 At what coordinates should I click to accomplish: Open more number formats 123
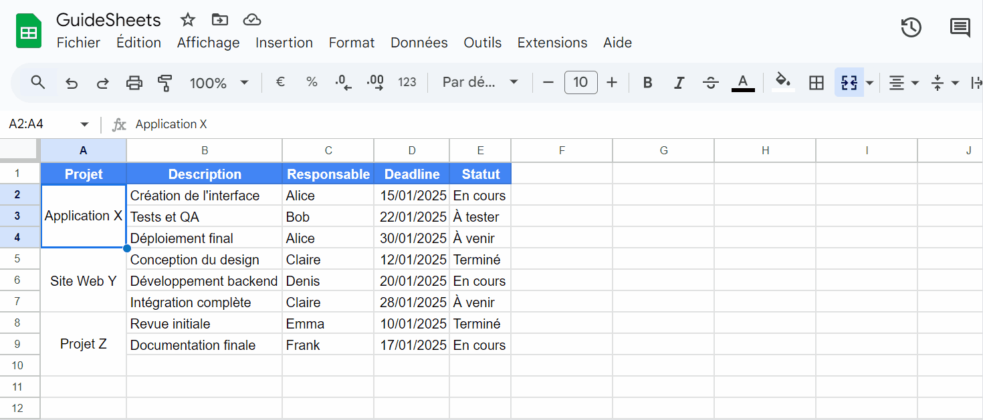click(x=407, y=82)
